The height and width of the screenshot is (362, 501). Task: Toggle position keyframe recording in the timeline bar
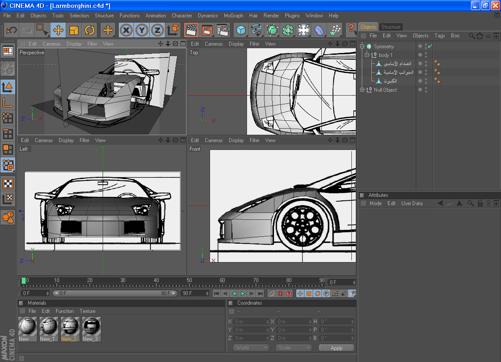[300, 293]
